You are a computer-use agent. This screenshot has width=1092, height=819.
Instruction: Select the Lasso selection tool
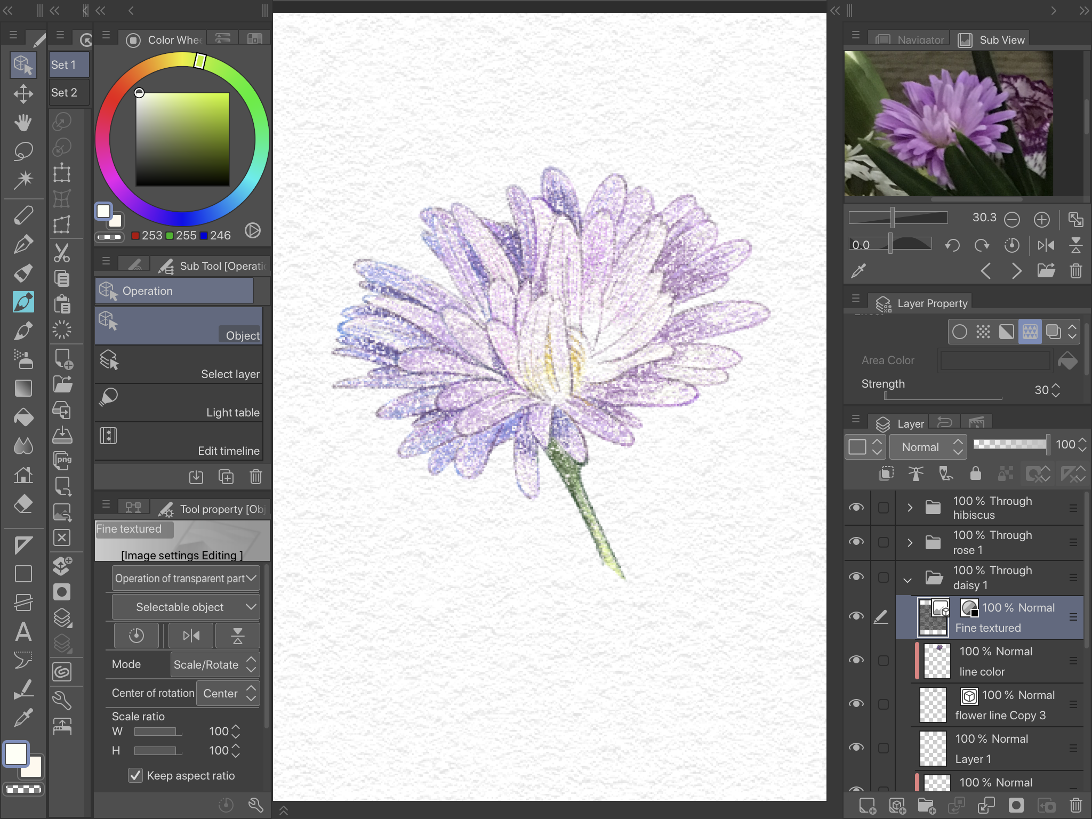[x=23, y=152]
